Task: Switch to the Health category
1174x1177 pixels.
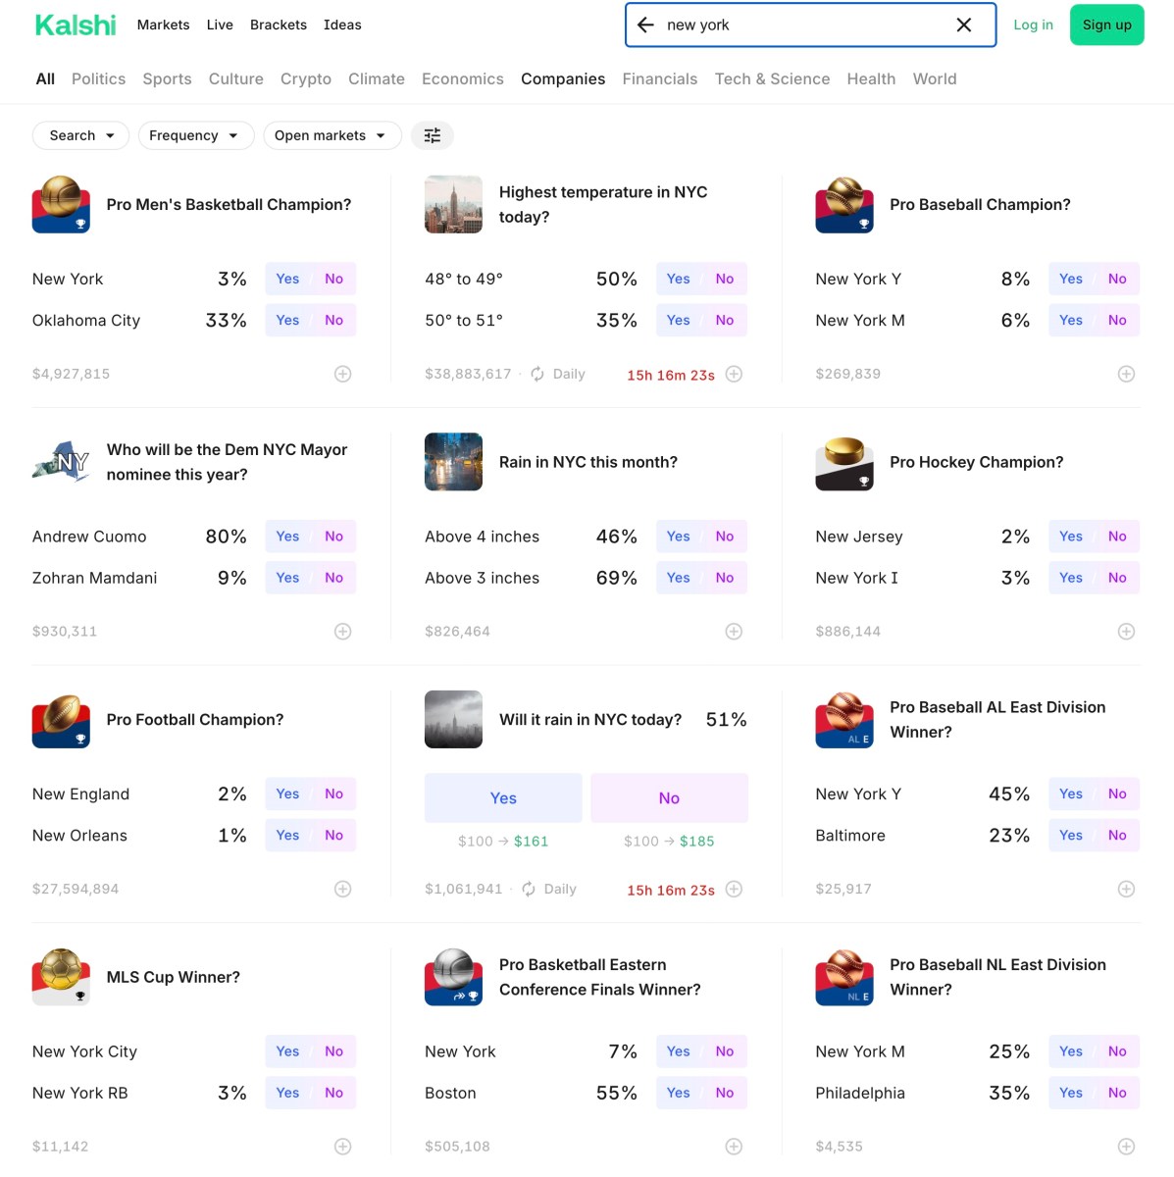Action: click(x=871, y=78)
